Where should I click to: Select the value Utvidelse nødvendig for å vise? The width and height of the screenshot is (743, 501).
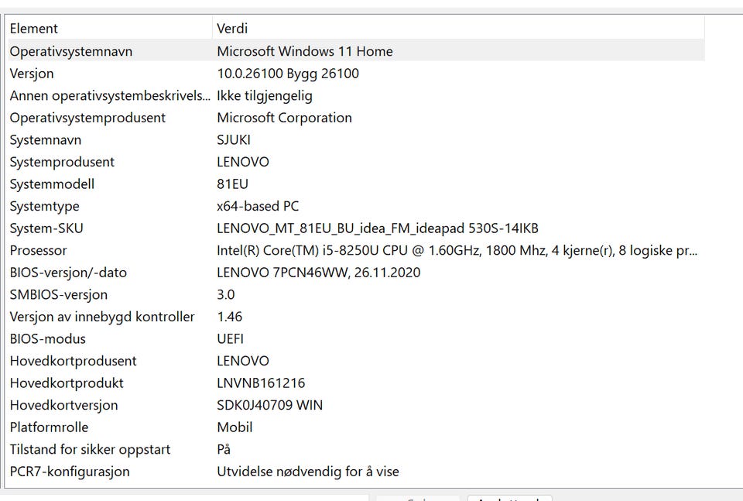coord(308,472)
